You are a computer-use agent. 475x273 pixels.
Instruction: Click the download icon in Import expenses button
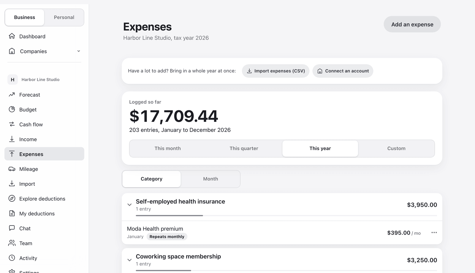[249, 71]
